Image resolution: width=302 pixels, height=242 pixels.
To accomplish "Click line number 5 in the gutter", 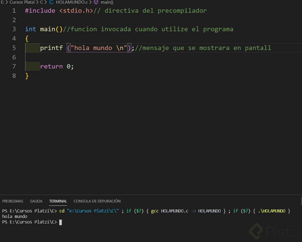I will [x=14, y=48].
